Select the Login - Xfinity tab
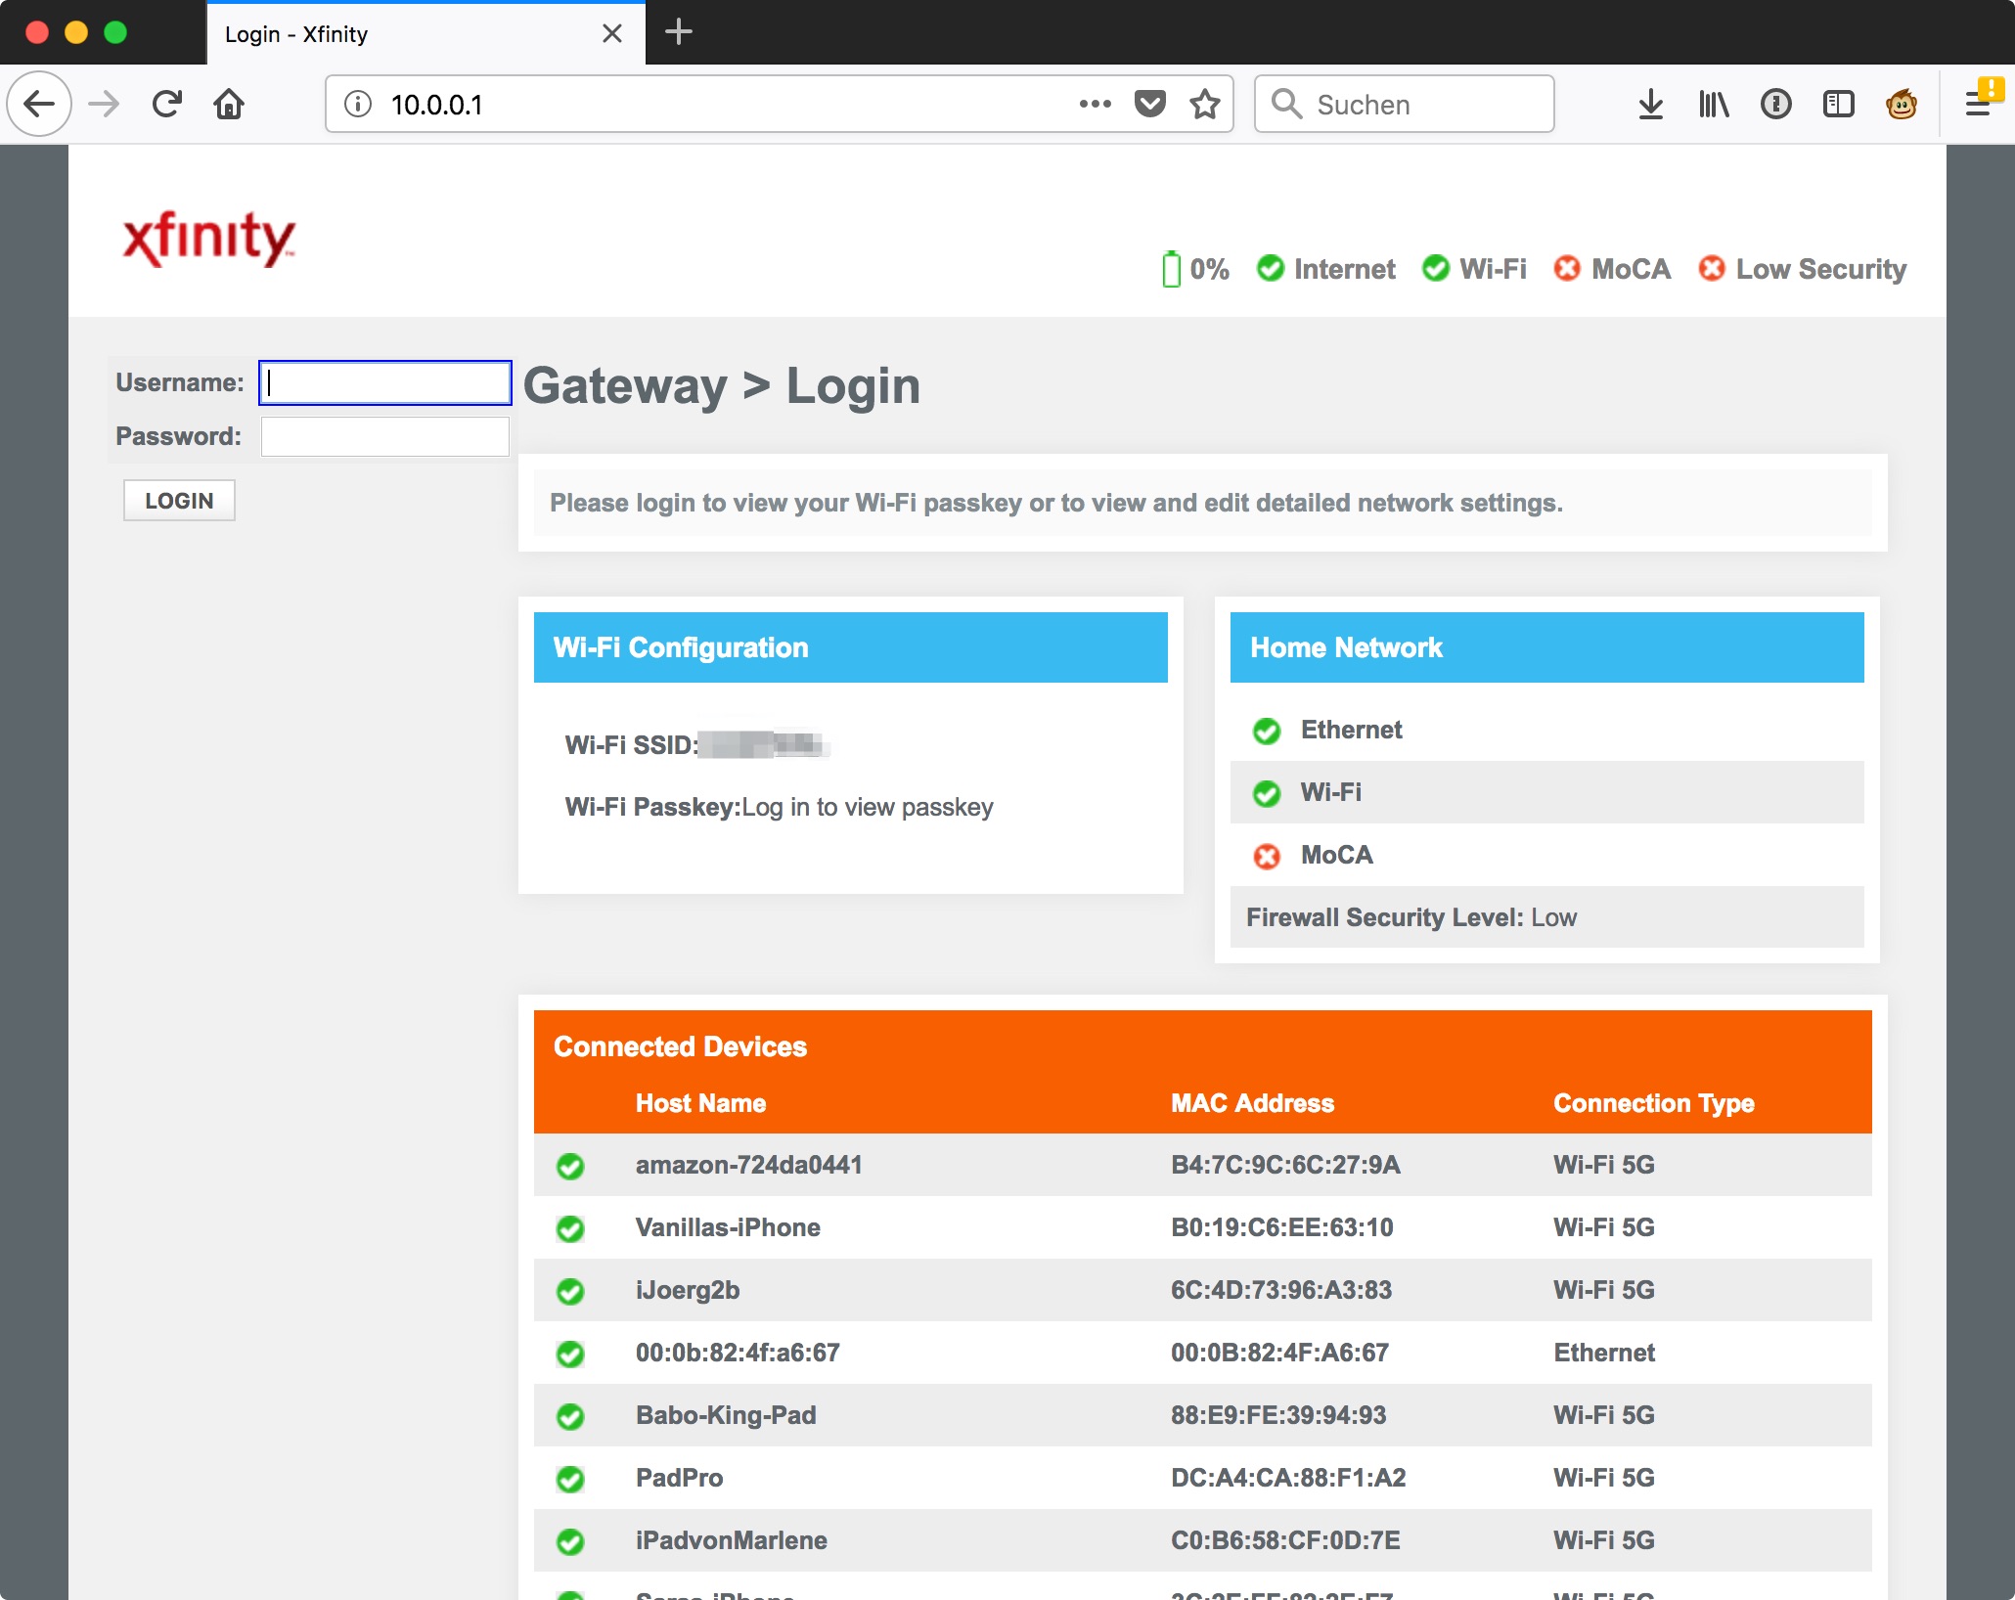 coord(425,33)
